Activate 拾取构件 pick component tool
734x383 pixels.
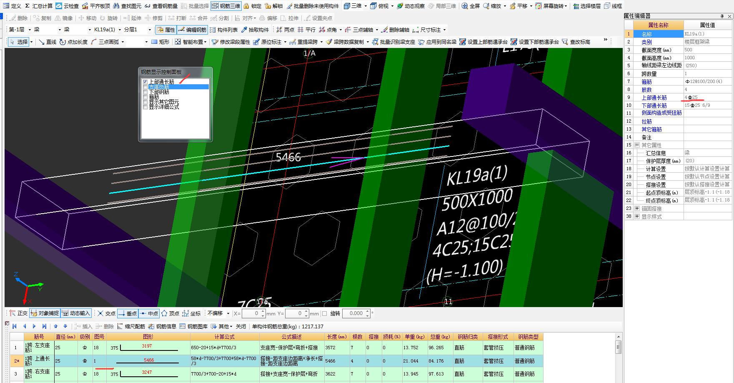coord(255,30)
